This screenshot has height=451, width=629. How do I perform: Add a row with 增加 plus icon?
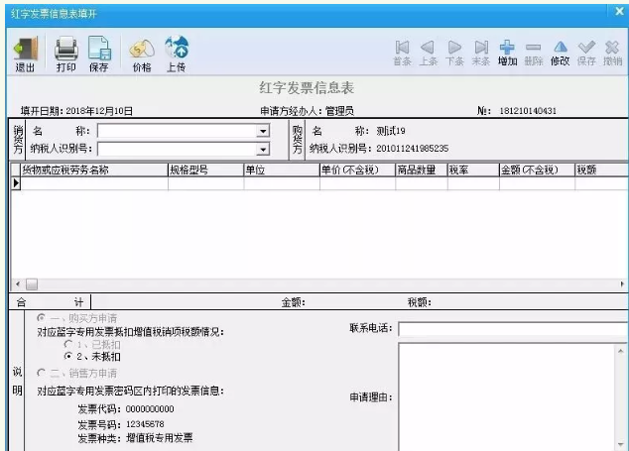(507, 50)
